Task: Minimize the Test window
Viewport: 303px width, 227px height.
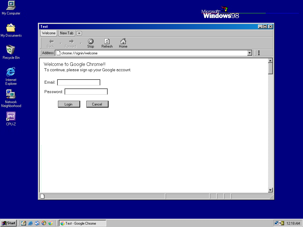Action: click(260, 27)
